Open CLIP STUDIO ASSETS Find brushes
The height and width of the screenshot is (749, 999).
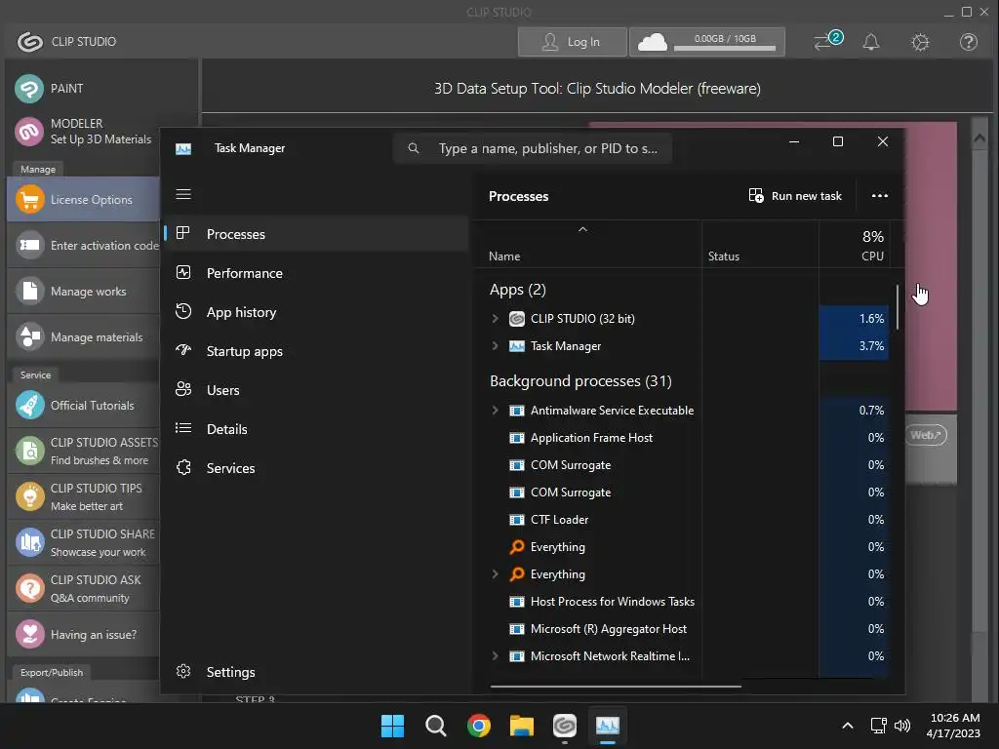(x=84, y=451)
